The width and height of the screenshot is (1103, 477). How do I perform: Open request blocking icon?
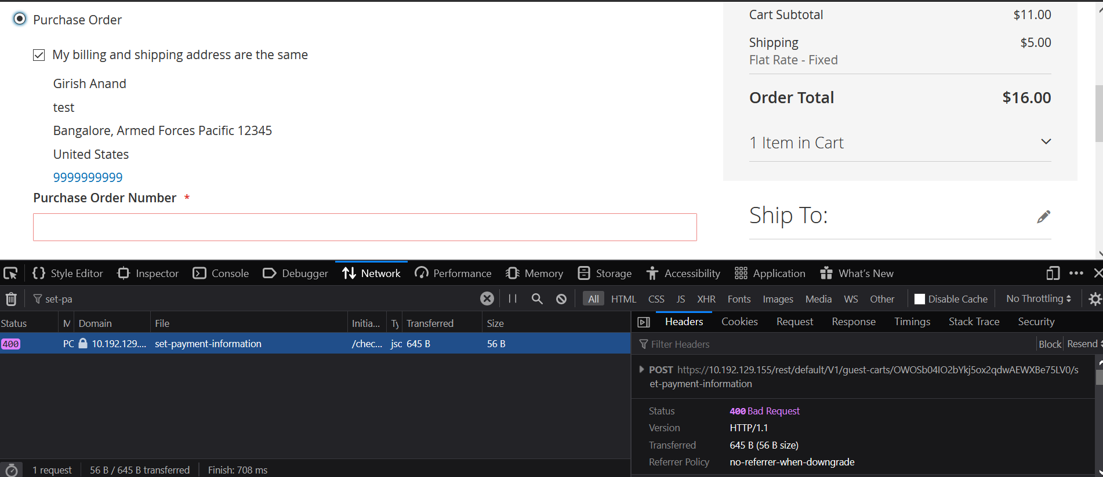click(x=561, y=298)
